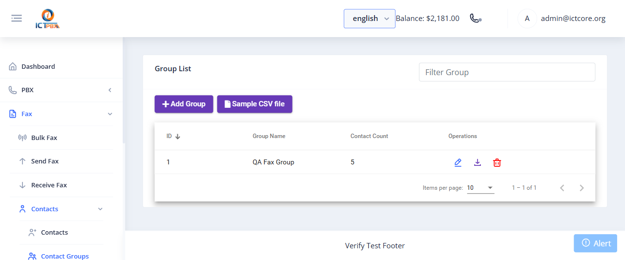Screen dimensions: 625x260
Task: Click the Fax document icon in sidebar
Action: [13, 114]
